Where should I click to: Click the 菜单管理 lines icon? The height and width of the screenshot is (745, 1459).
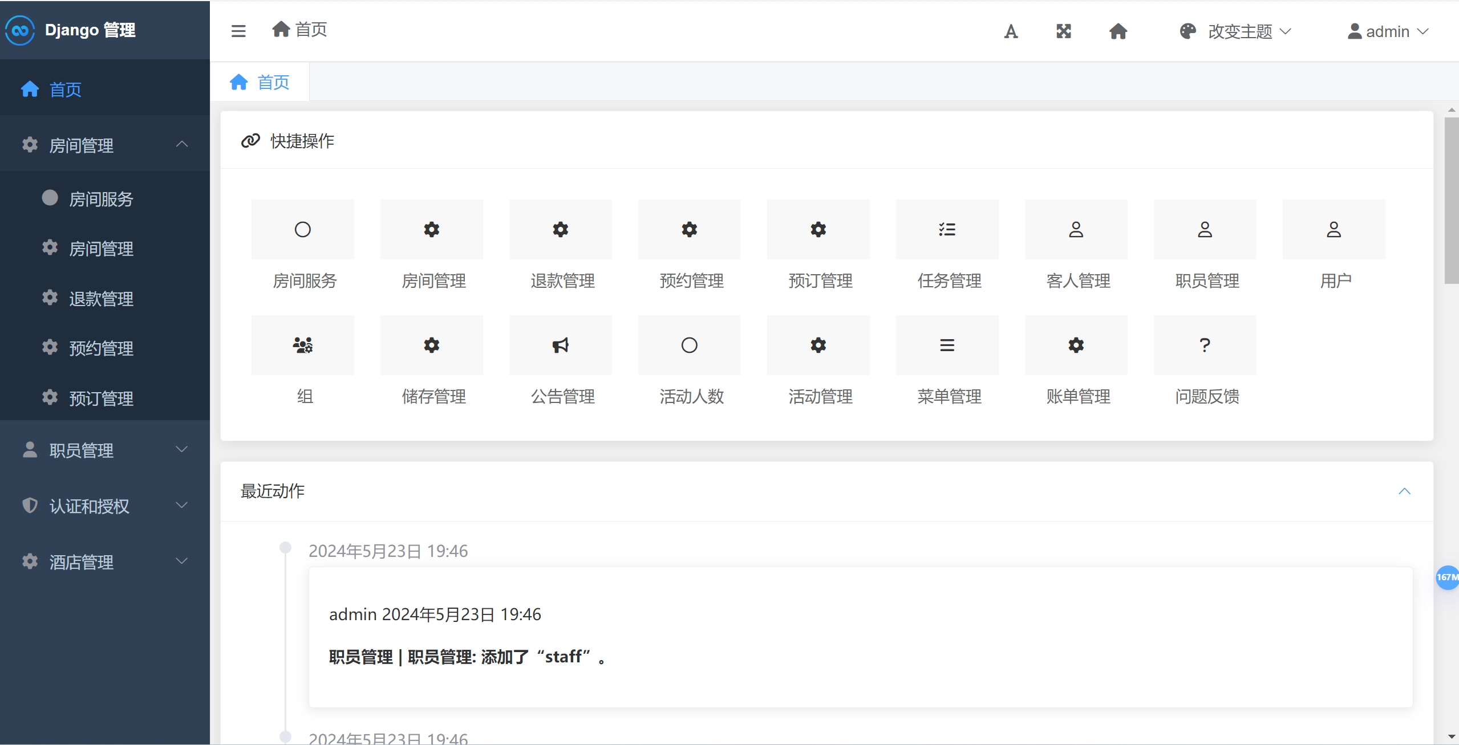tap(947, 345)
